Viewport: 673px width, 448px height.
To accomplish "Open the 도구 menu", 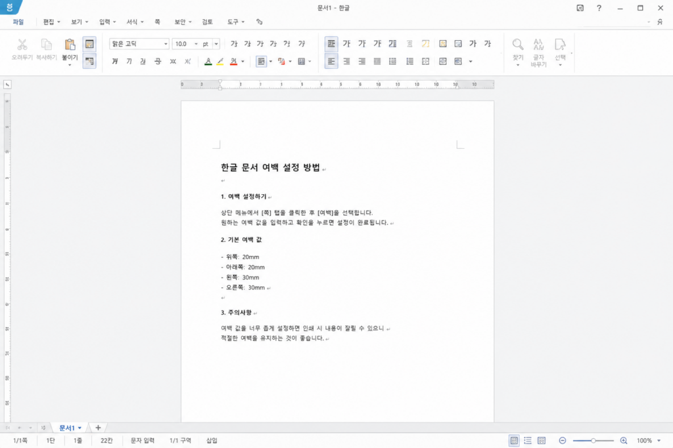I will point(236,22).
